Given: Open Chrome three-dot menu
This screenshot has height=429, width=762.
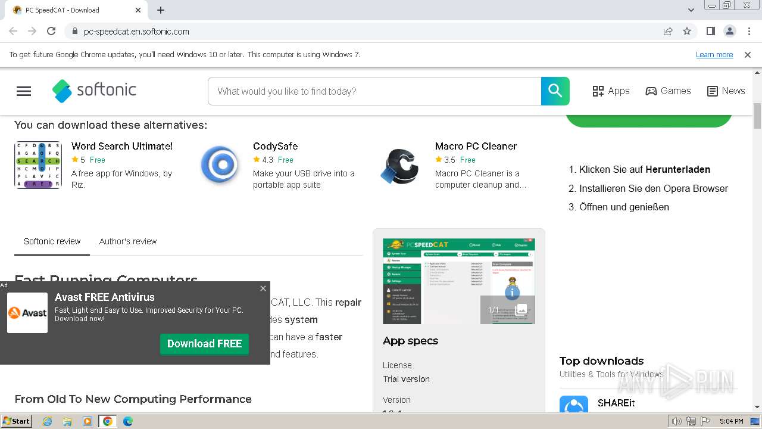Looking at the screenshot, I should pos(748,31).
